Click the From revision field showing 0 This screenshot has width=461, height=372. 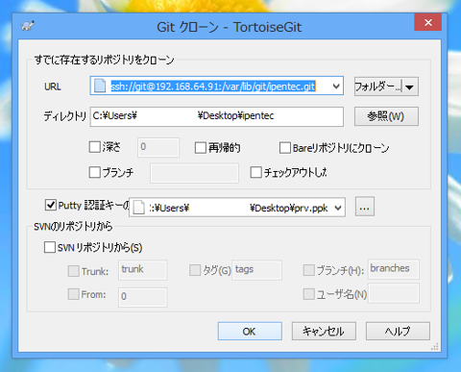[x=142, y=297]
